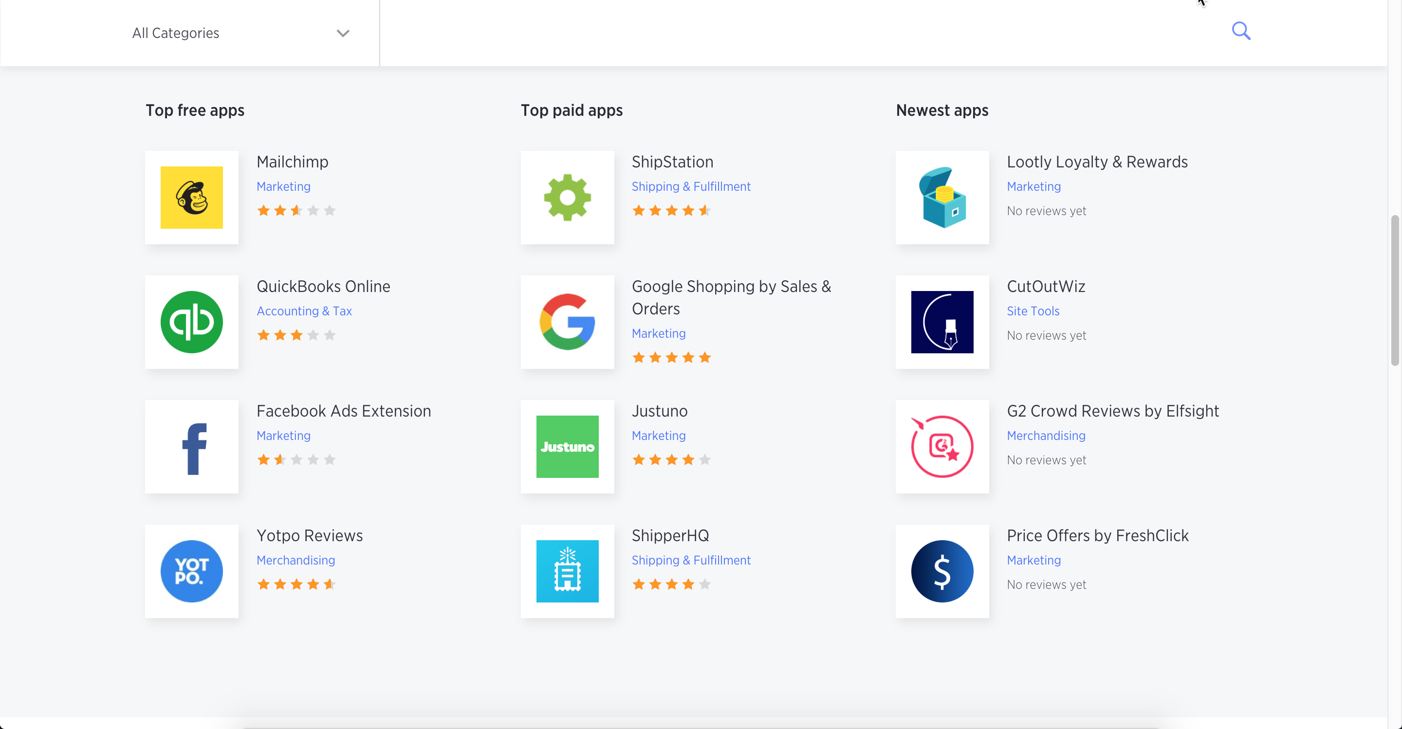Image resolution: width=1402 pixels, height=729 pixels.
Task: Click the Top paid apps heading
Action: tap(572, 110)
